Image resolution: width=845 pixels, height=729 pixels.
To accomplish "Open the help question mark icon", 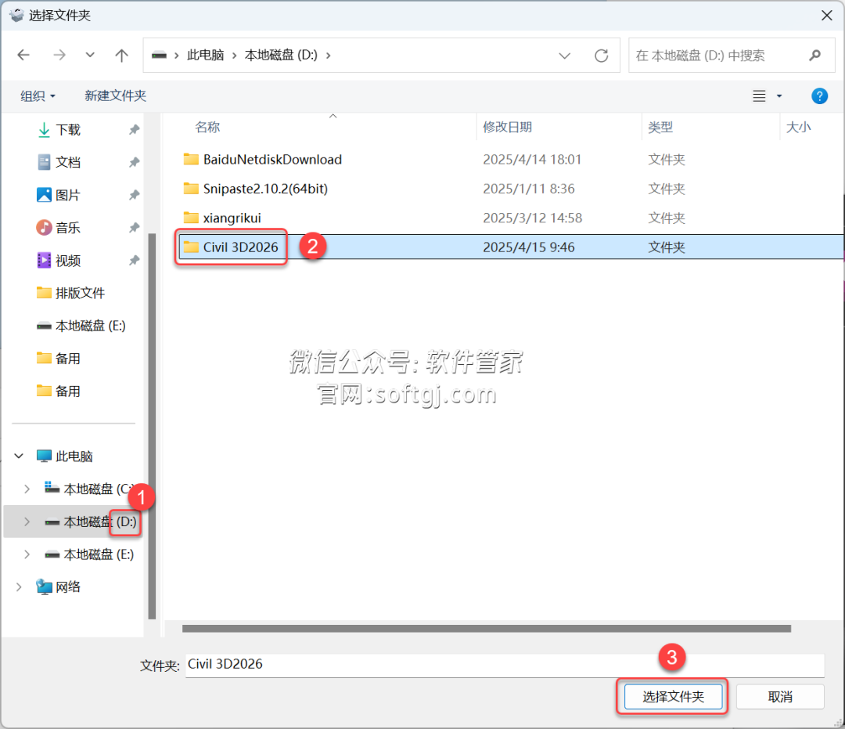I will click(x=819, y=96).
